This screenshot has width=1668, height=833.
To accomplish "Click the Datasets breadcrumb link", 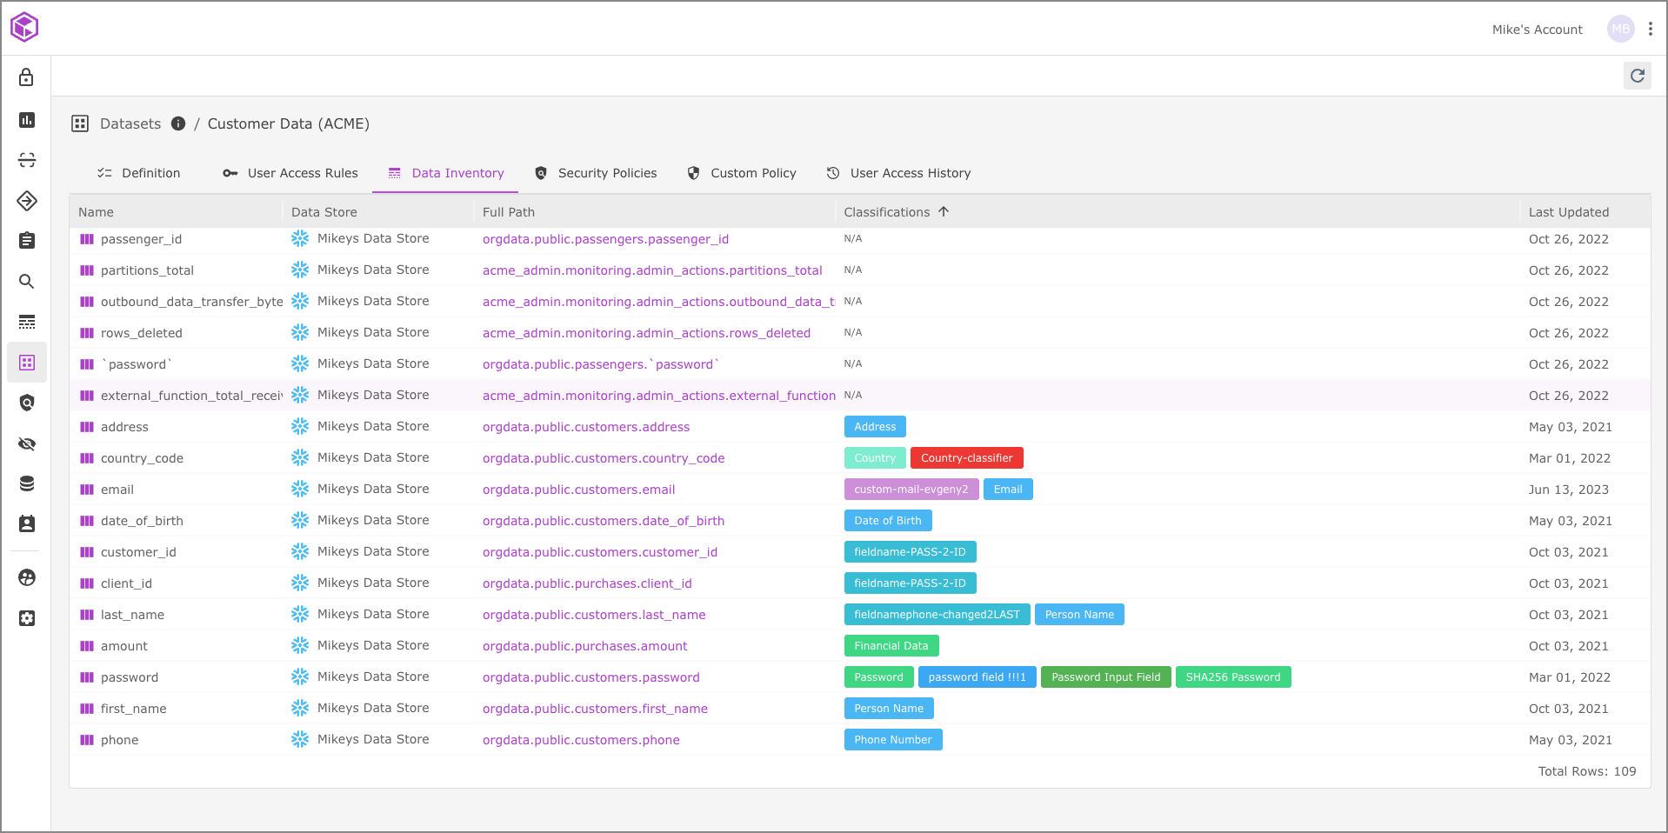I will point(130,123).
